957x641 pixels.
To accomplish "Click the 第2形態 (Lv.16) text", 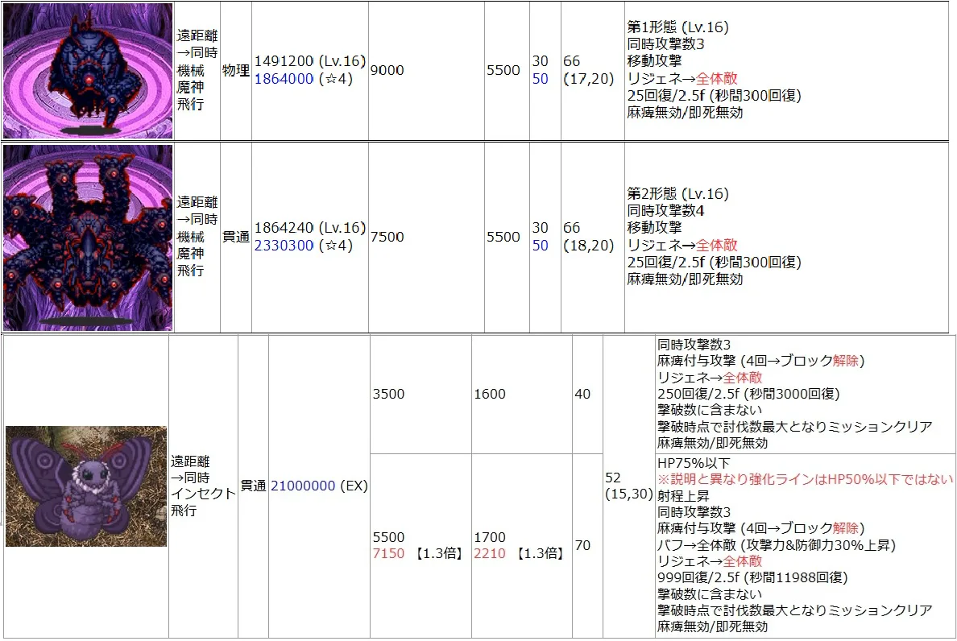I will tap(678, 193).
